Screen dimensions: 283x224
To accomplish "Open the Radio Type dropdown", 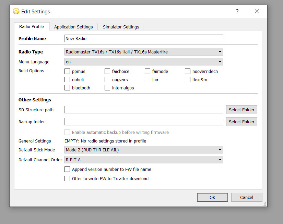I will coord(144,52).
